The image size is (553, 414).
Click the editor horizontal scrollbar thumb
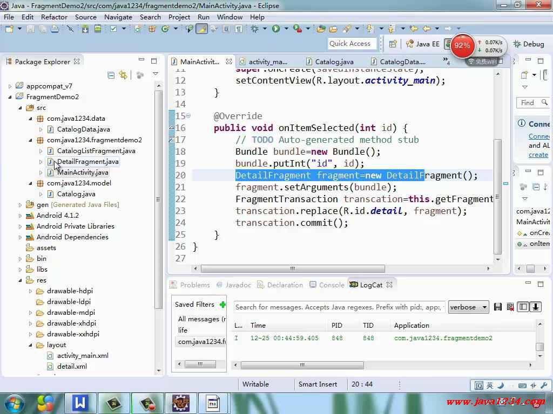click(x=293, y=268)
